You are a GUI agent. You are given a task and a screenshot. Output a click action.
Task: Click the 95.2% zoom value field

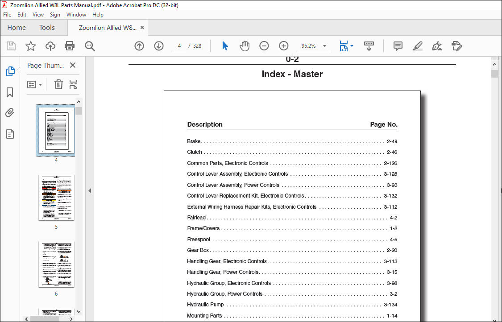pyautogui.click(x=308, y=46)
